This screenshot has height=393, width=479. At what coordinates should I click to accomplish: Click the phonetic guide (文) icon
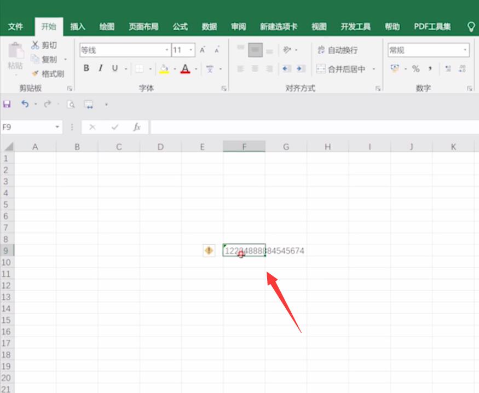point(210,69)
